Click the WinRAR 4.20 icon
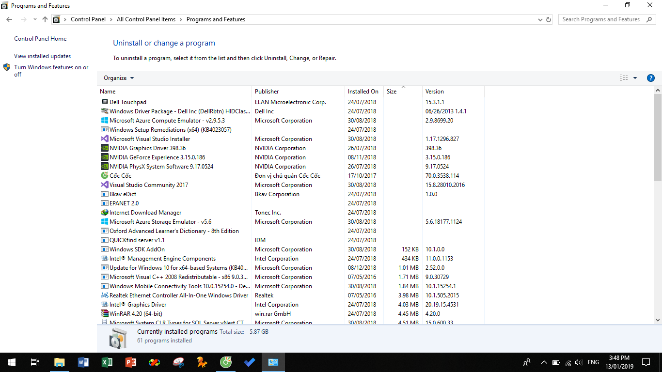Image resolution: width=662 pixels, height=372 pixels. click(x=104, y=314)
